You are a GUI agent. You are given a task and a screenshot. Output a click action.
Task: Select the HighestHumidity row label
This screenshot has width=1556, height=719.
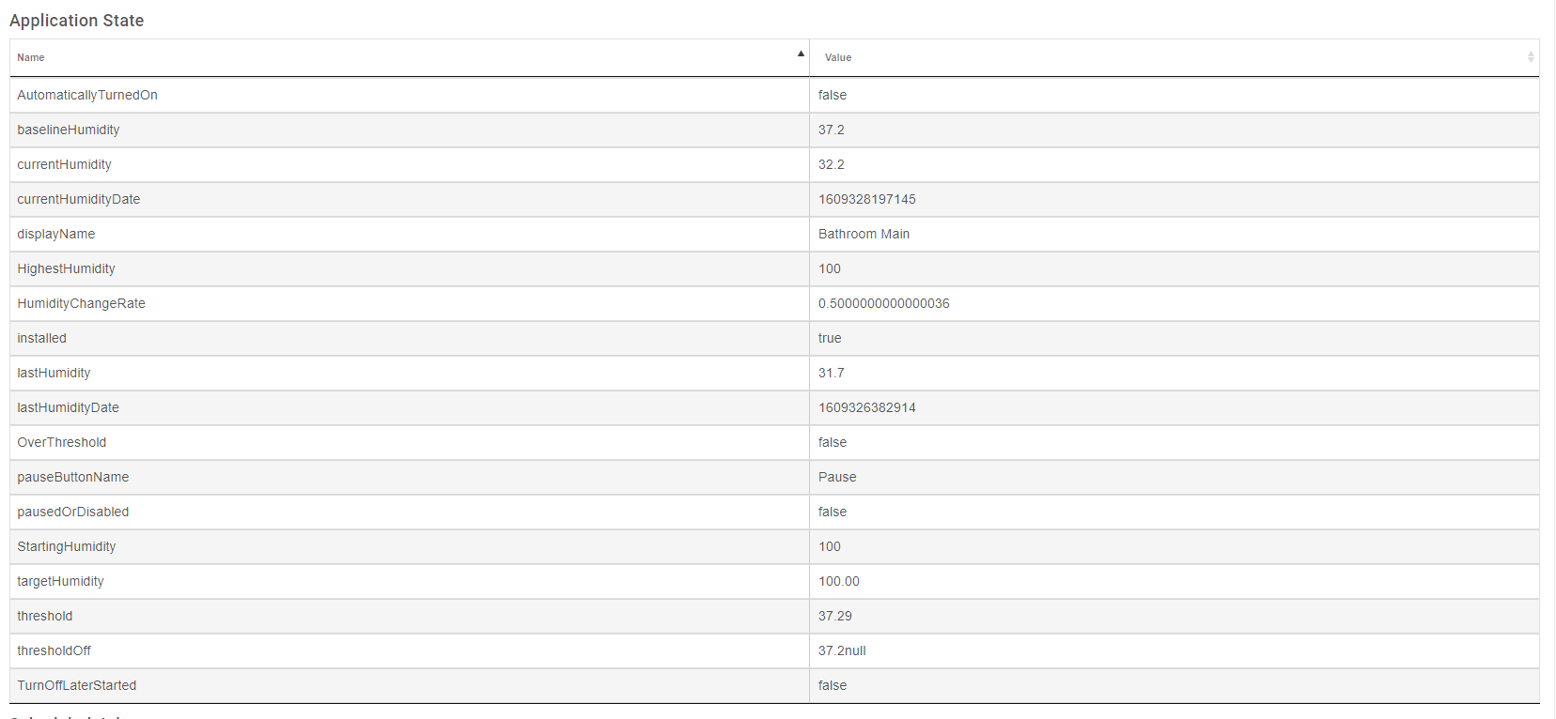click(66, 268)
